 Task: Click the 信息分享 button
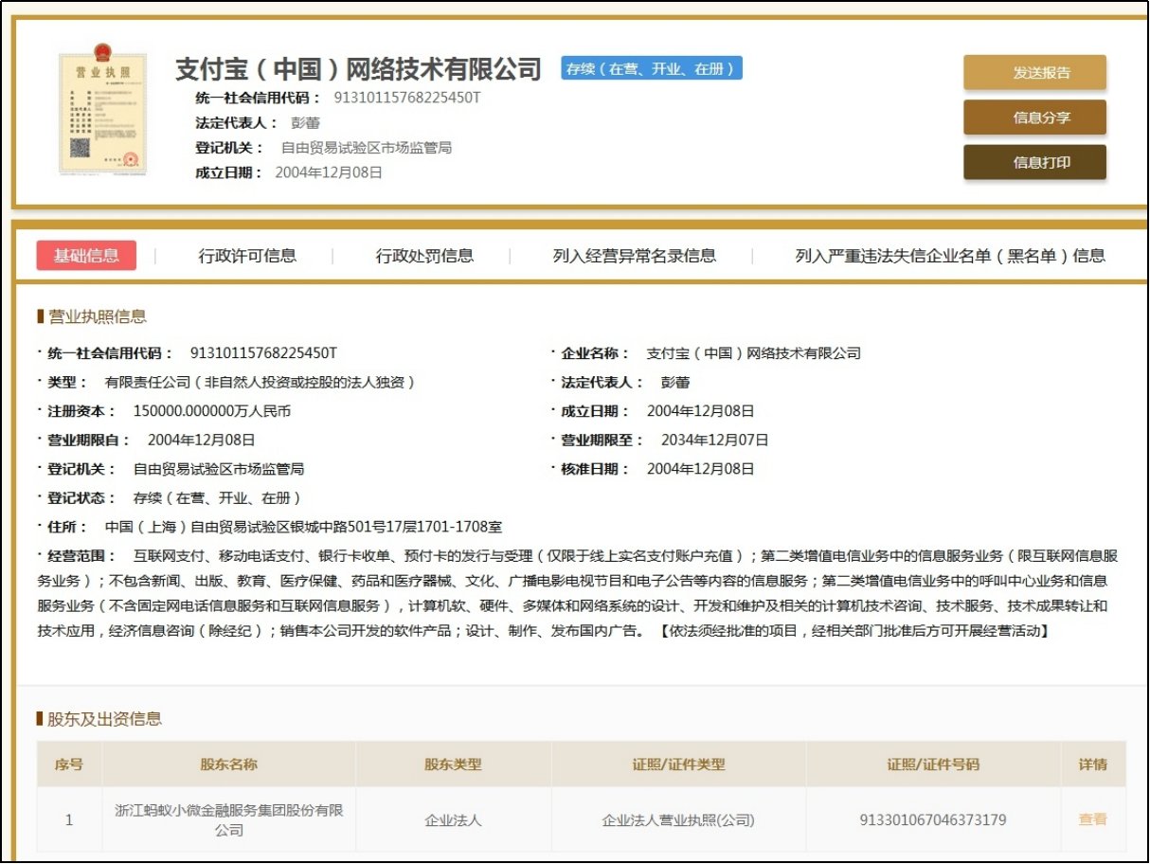(x=1034, y=117)
